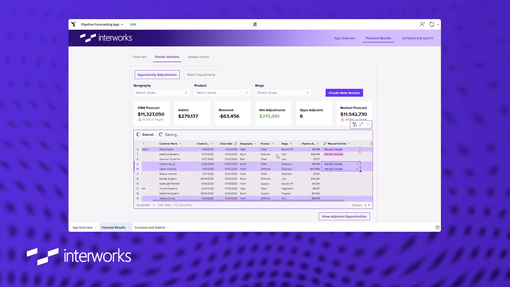Open the Product filter dropdown
This screenshot has width=510, height=287.
tap(222, 93)
